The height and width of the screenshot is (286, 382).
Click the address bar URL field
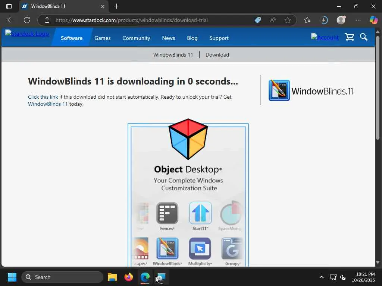click(132, 20)
